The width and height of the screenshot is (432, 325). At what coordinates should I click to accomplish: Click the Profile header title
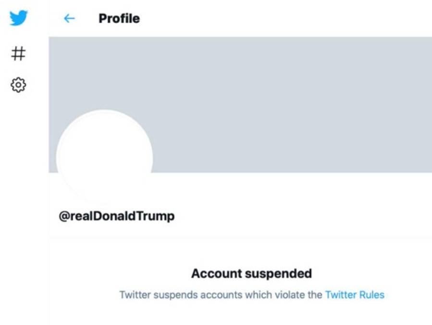[x=119, y=18]
